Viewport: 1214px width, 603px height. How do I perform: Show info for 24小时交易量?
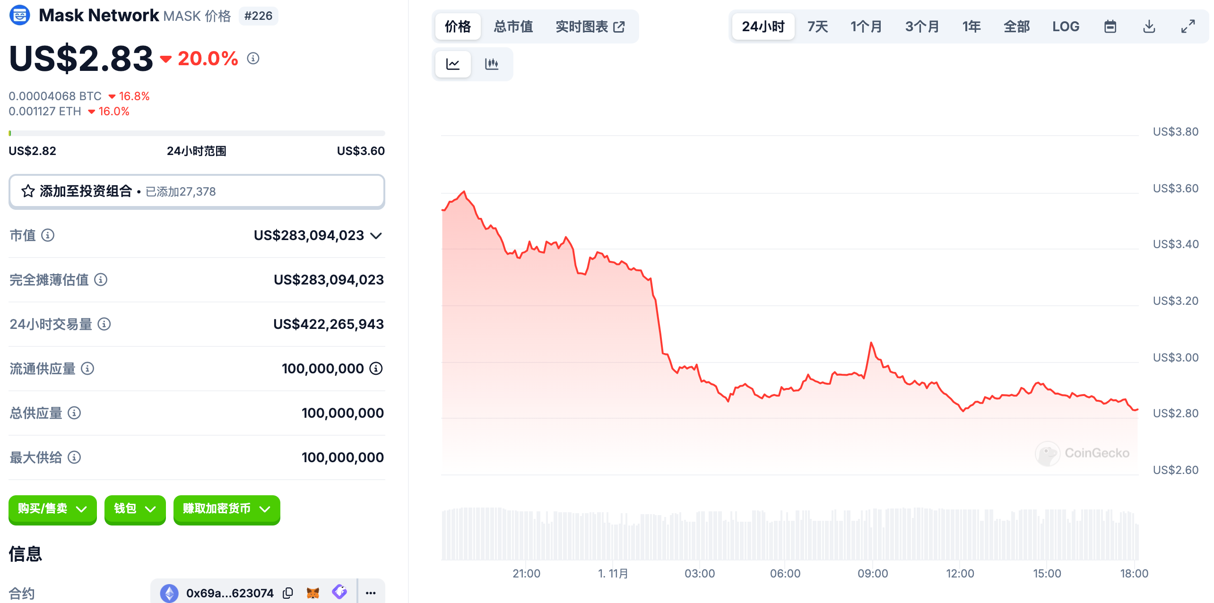click(x=104, y=324)
